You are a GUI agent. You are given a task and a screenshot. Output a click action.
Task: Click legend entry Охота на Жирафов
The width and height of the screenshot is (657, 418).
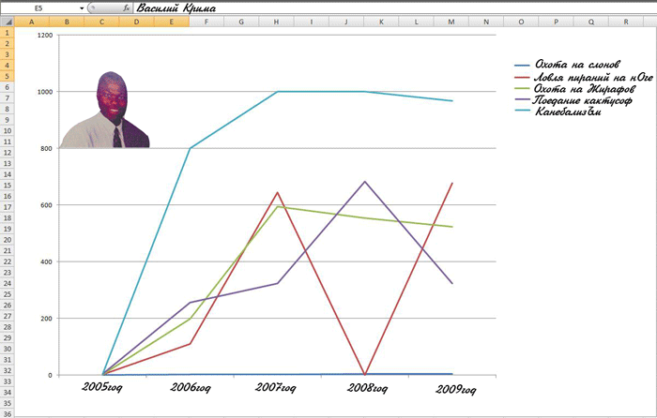(585, 89)
